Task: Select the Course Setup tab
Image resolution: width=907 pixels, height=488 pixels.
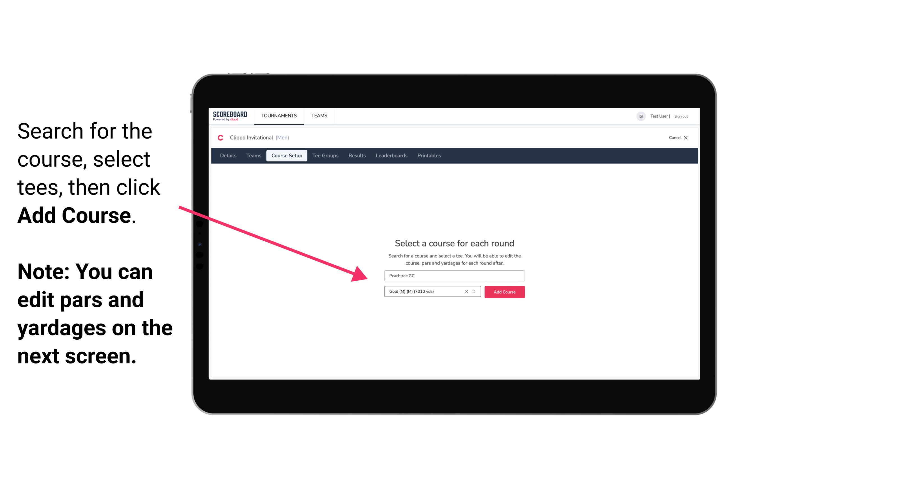Action: pyautogui.click(x=287, y=156)
